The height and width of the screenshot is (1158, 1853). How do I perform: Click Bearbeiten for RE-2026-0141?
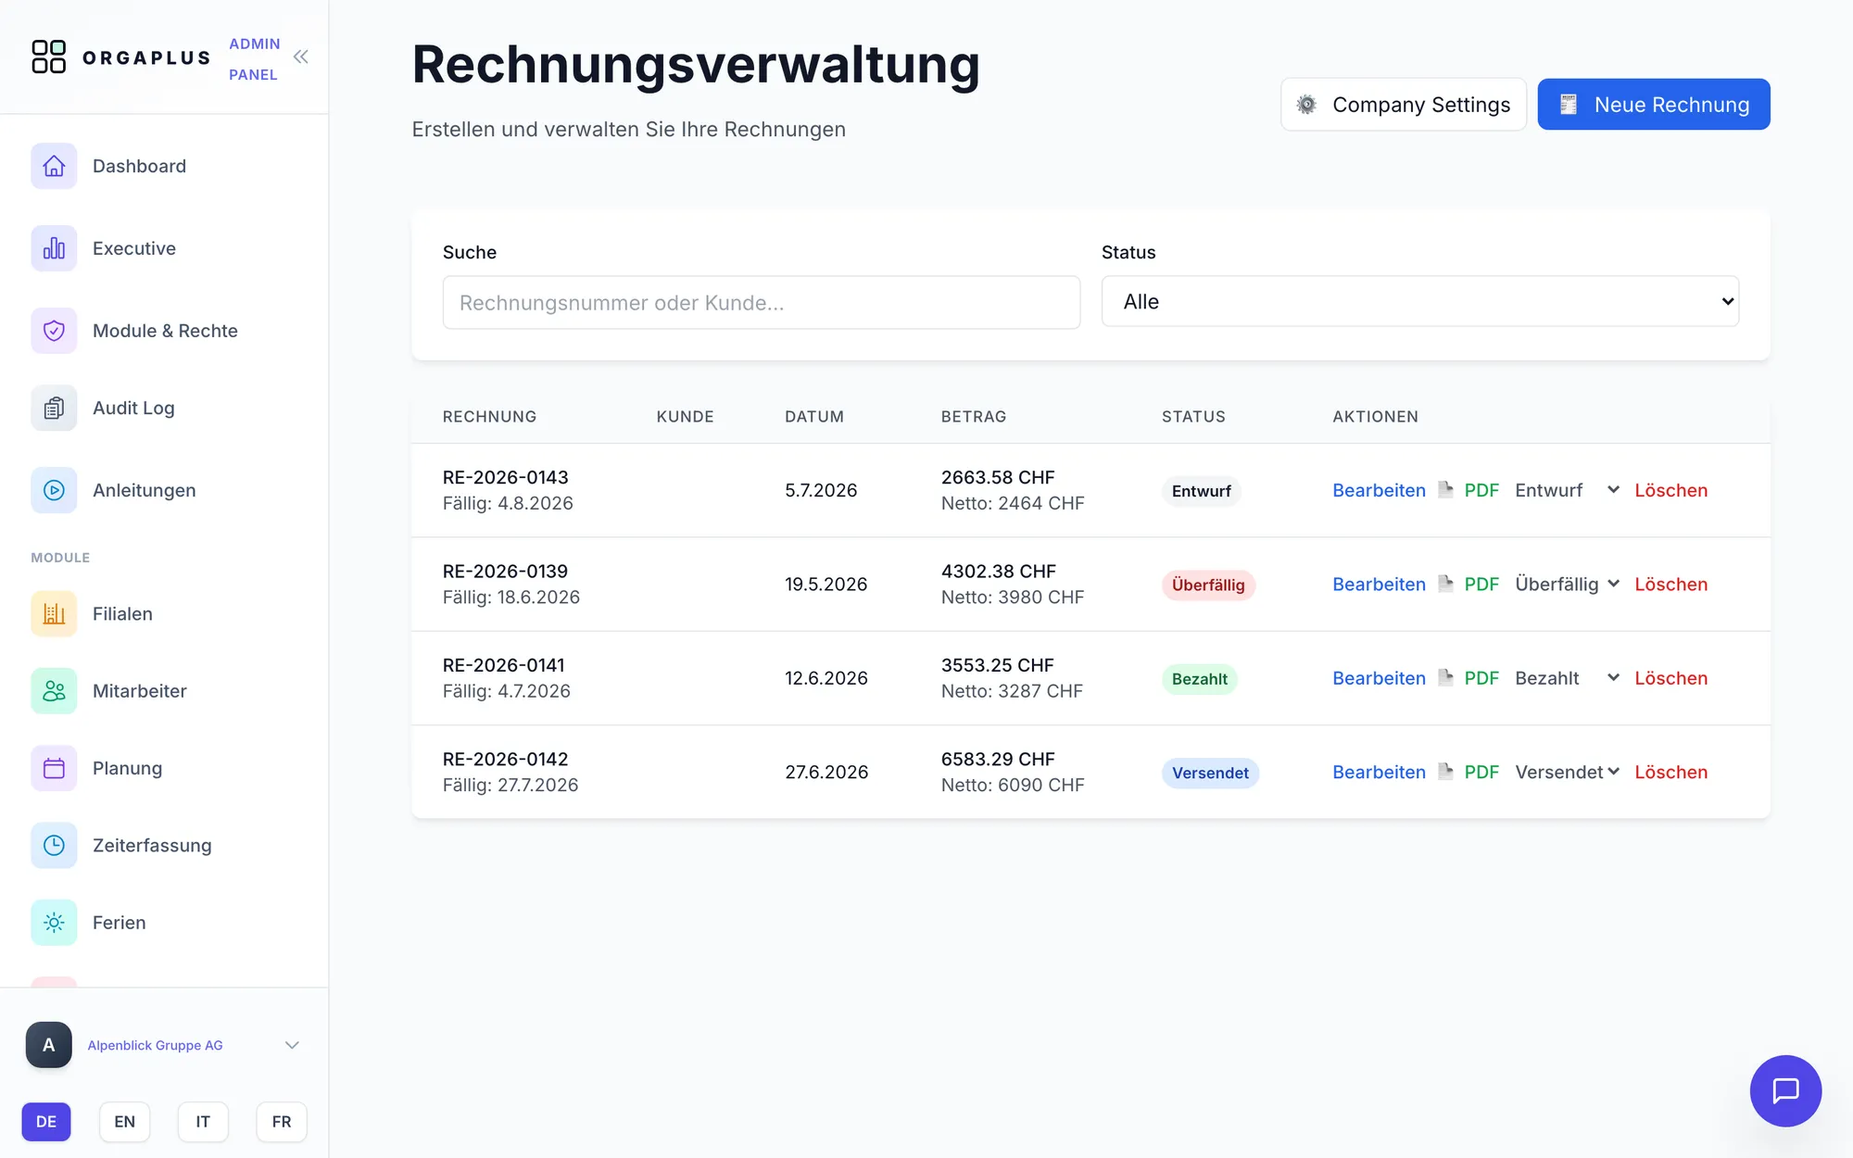click(x=1379, y=678)
